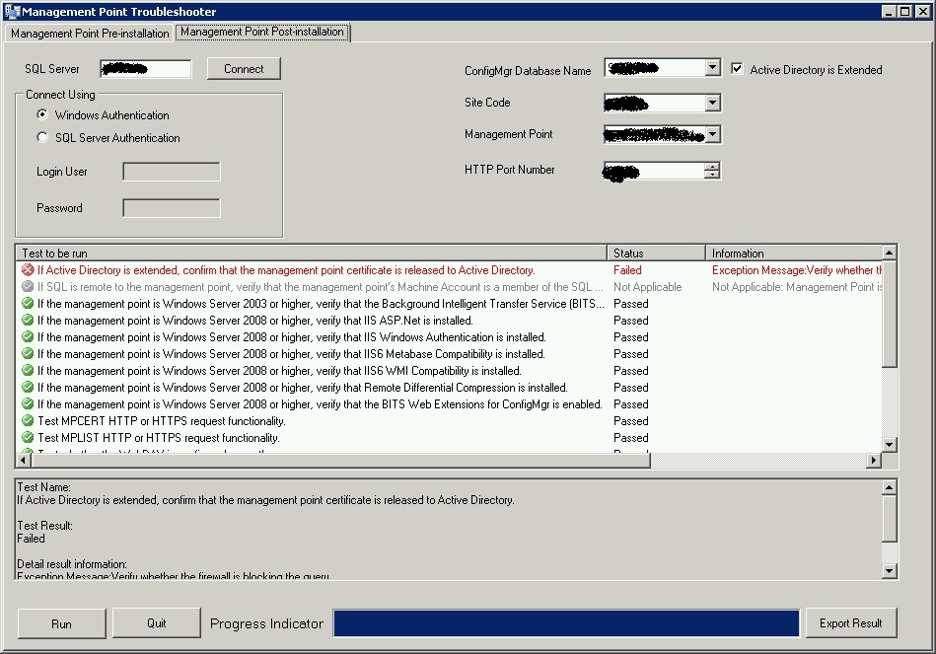Screen dimensions: 936x654
Task: Click the Quit button
Action: pos(157,623)
